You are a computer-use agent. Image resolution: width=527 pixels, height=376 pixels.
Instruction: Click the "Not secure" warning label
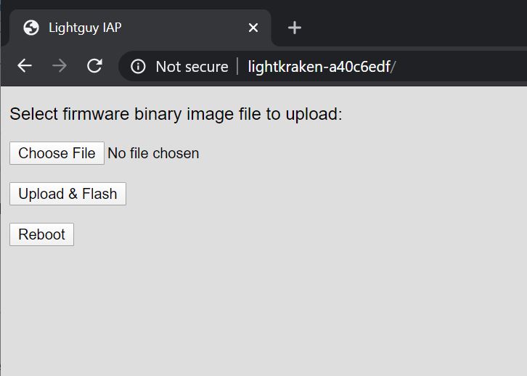pyautogui.click(x=192, y=67)
